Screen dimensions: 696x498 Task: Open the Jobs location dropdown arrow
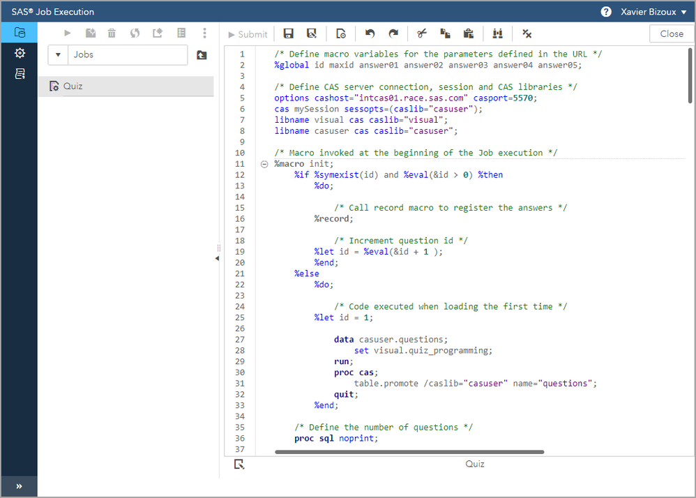click(x=57, y=55)
